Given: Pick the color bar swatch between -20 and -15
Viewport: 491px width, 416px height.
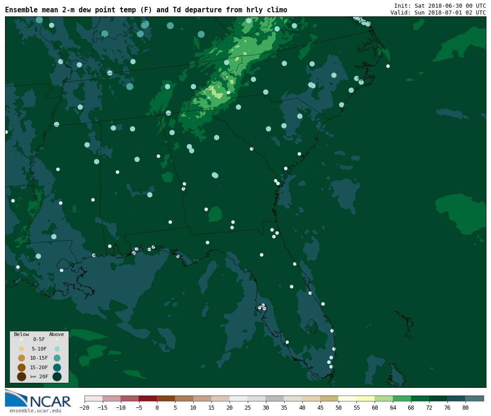Looking at the screenshot, I should click(x=94, y=398).
